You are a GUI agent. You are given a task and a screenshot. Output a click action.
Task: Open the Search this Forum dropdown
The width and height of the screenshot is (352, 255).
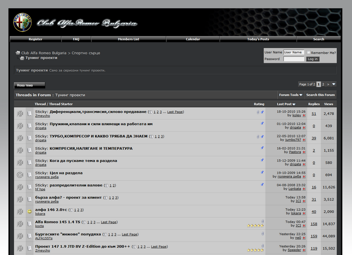(x=320, y=95)
